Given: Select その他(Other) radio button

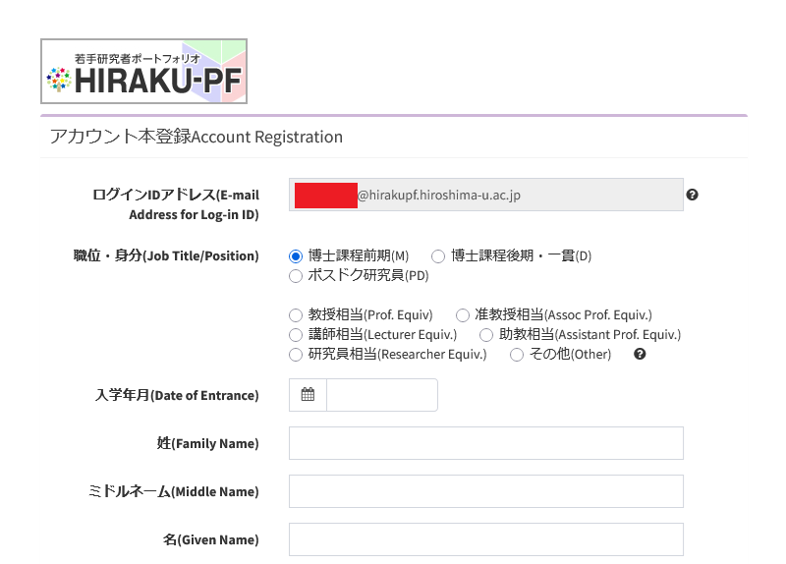Looking at the screenshot, I should (517, 355).
